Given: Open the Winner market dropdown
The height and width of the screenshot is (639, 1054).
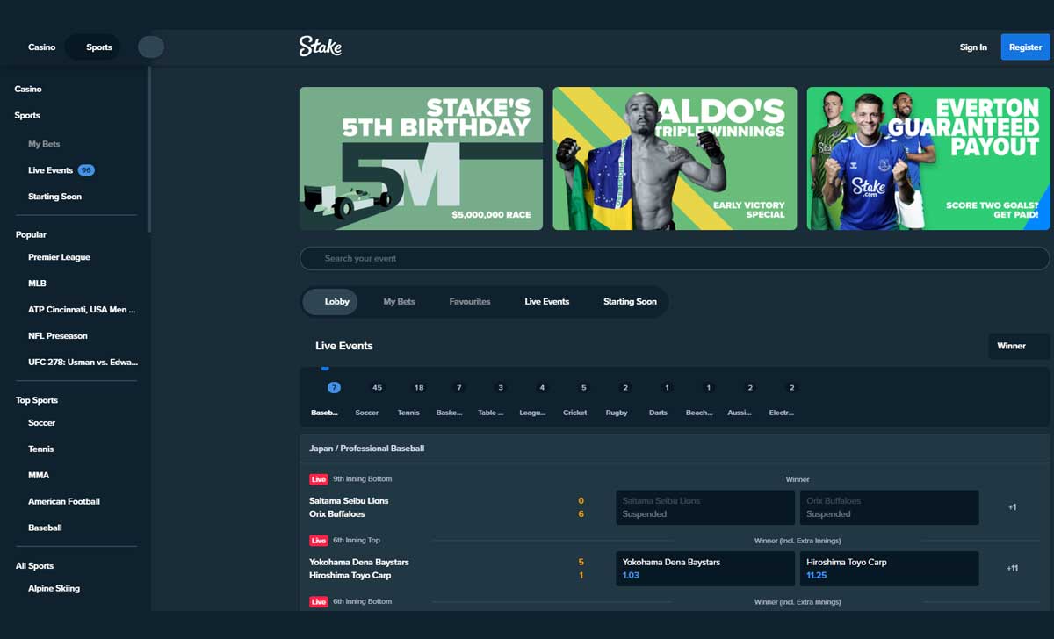Looking at the screenshot, I should pos(1019,346).
